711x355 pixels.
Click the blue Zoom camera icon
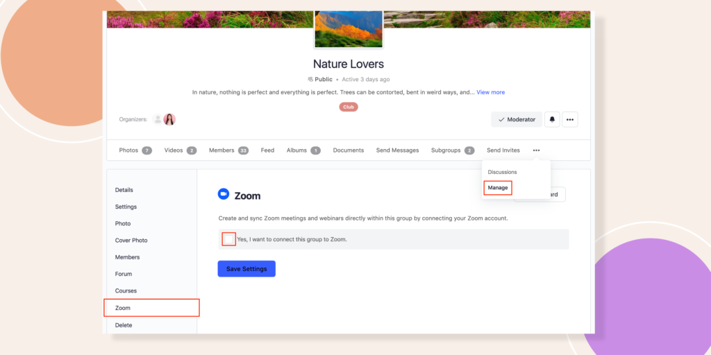224,195
